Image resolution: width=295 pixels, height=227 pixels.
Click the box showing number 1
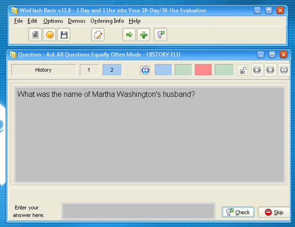[x=89, y=70]
